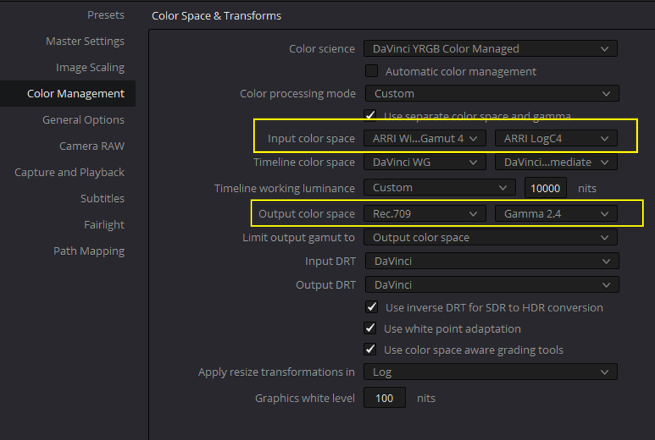Open Apply resize transformations in dropdown
Screen dimensions: 655x440
(x=490, y=372)
